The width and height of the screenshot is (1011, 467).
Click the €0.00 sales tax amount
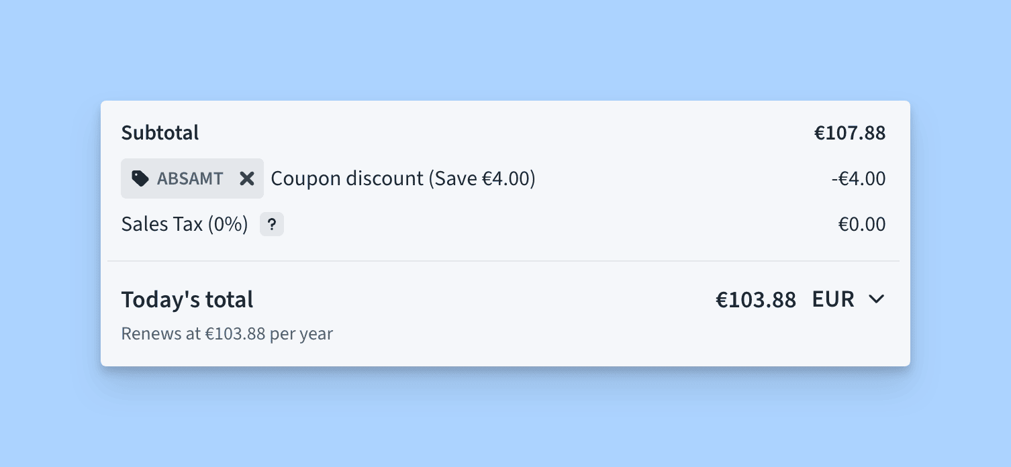pyautogui.click(x=861, y=224)
